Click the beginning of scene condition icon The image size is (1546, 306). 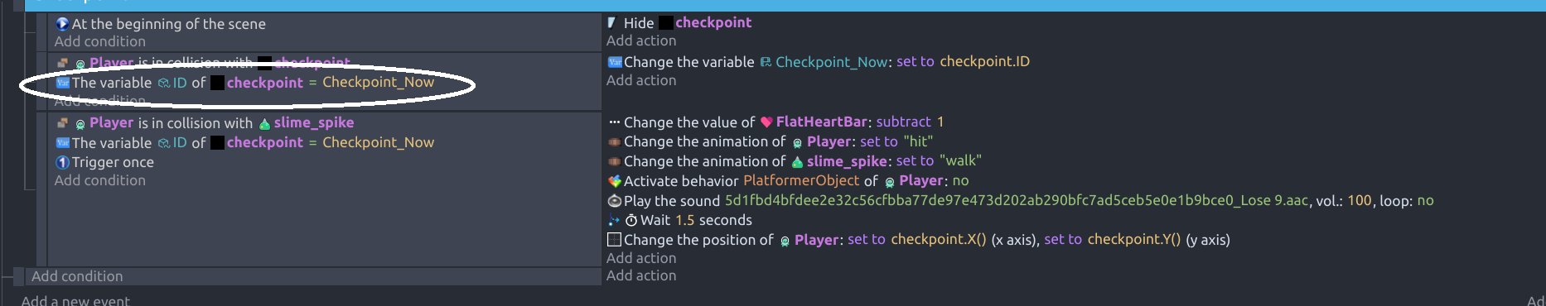62,24
